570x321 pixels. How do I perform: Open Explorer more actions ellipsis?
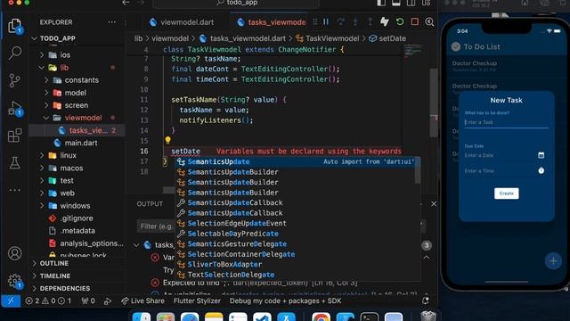[111, 22]
